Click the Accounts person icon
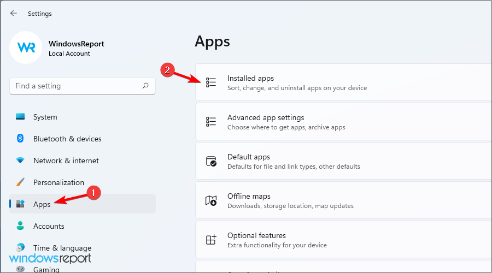Viewport: 492px width, 273px height. [20, 226]
